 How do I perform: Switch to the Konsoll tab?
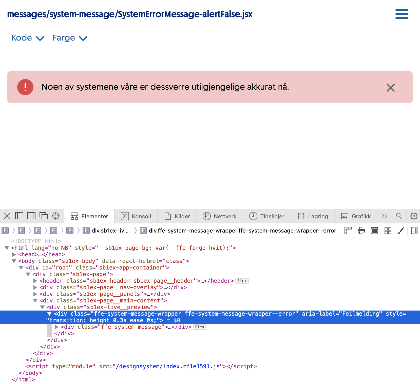point(136,216)
